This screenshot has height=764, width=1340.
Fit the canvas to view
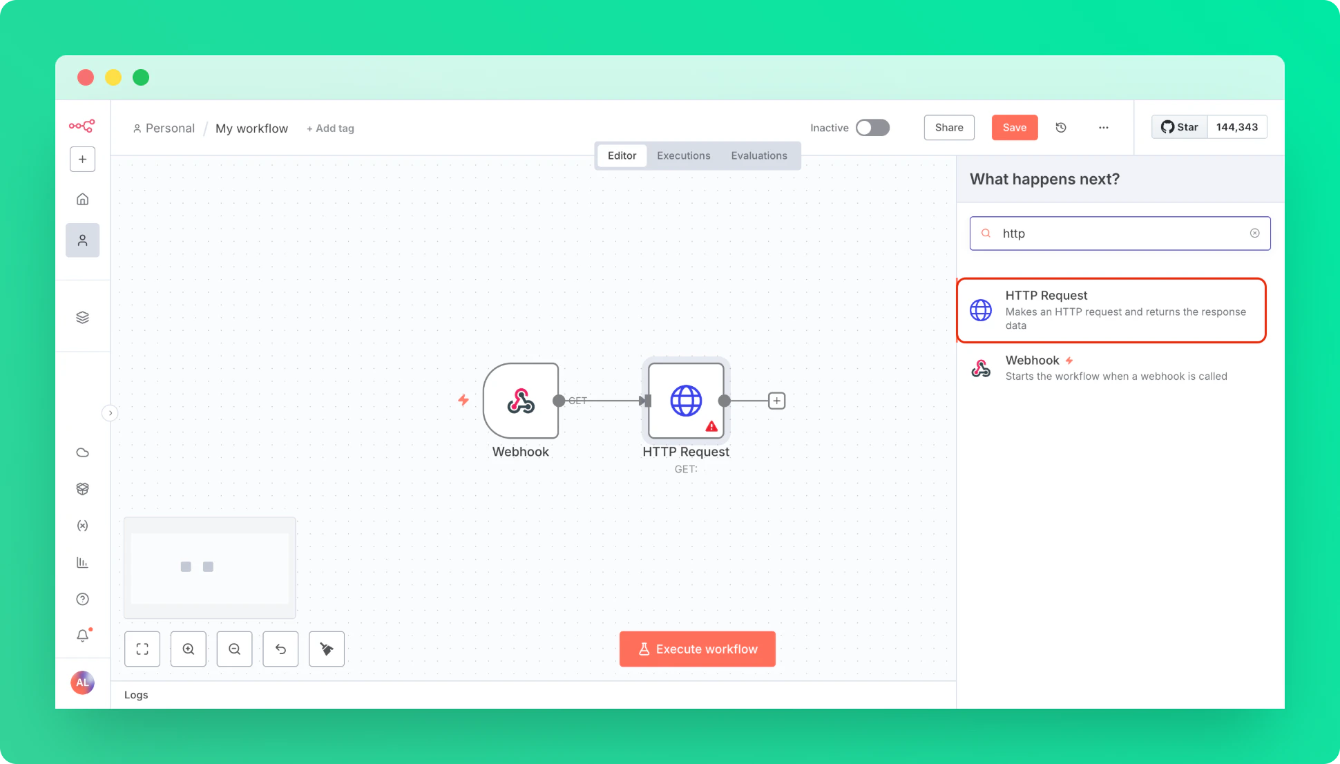click(x=142, y=649)
